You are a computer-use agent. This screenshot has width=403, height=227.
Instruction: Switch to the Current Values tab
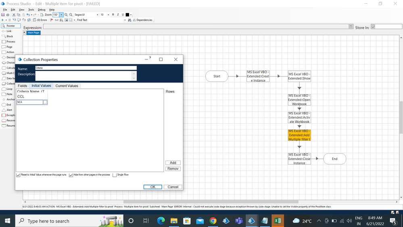coord(67,86)
